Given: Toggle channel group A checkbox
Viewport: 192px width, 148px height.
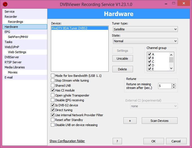Looking at the screenshot, I should [149, 54].
